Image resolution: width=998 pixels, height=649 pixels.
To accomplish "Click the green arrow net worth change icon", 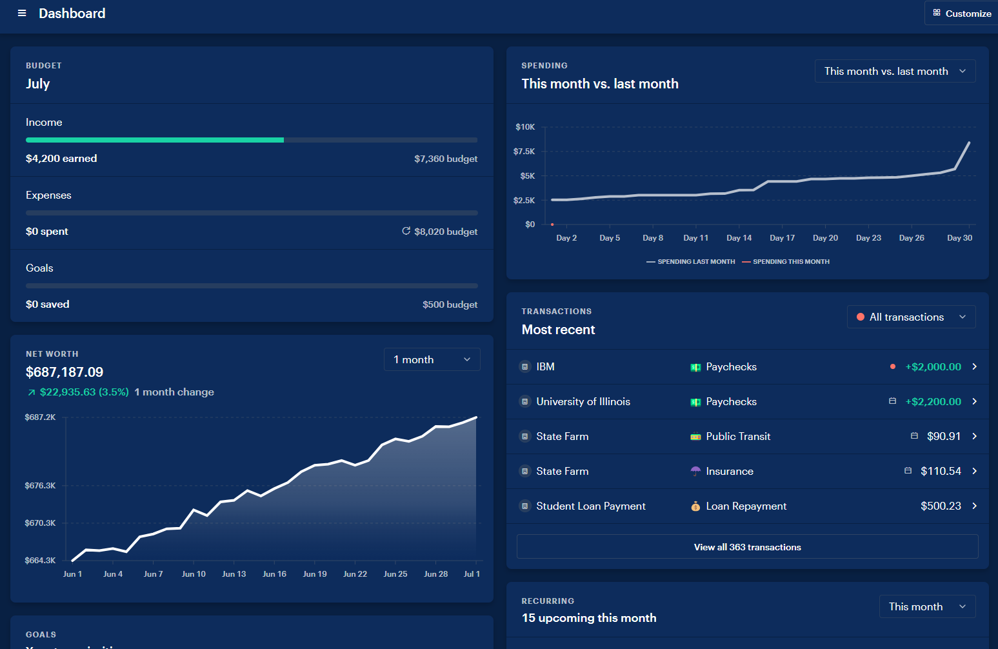I will [x=31, y=392].
